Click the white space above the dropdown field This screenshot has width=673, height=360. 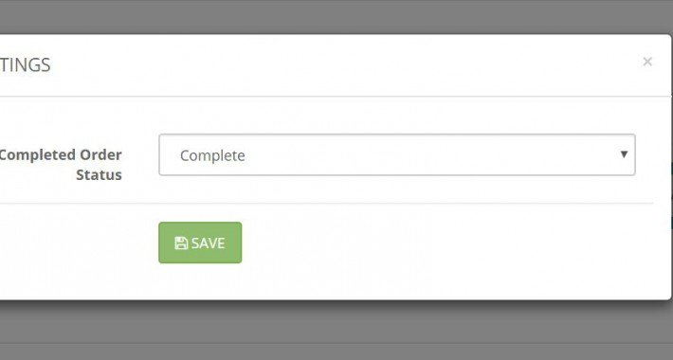(x=397, y=116)
